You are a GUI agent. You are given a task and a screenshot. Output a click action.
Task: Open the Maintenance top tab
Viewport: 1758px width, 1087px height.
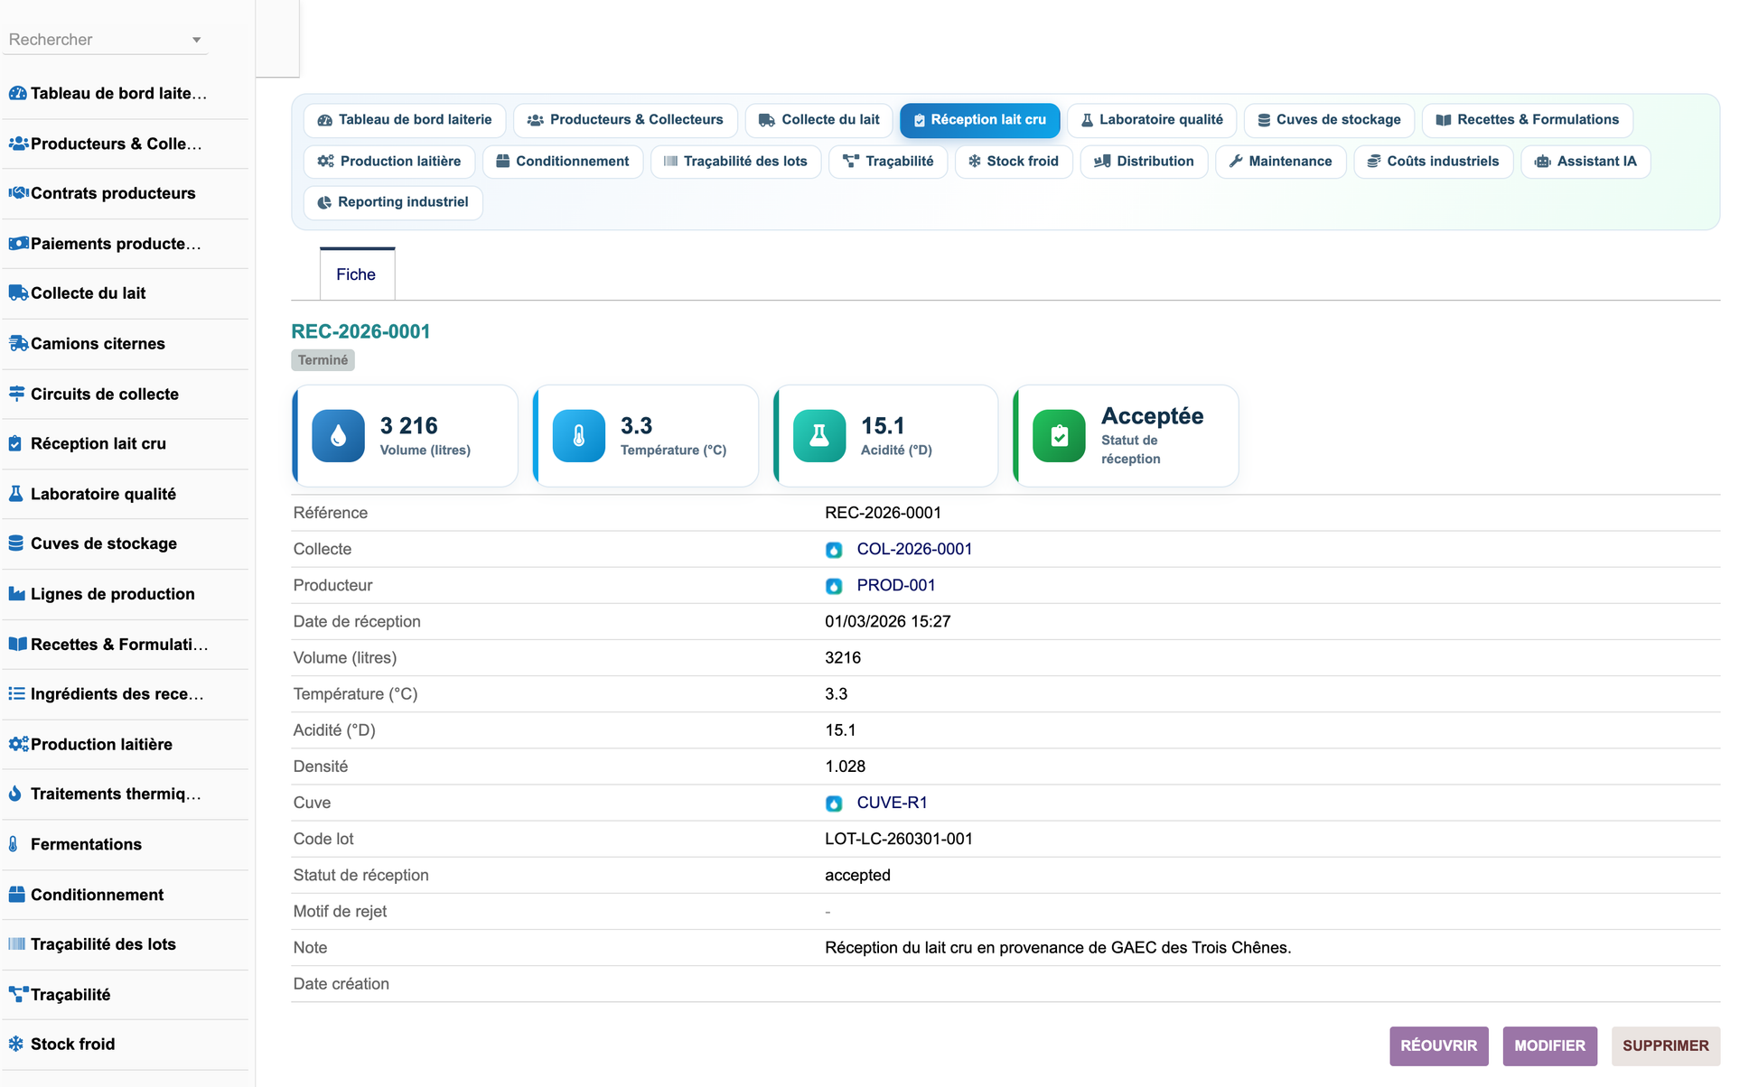click(1280, 162)
